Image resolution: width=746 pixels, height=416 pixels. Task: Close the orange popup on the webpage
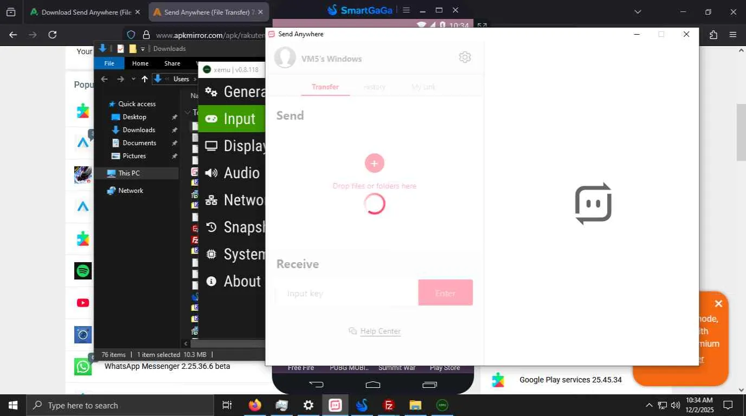point(718,303)
